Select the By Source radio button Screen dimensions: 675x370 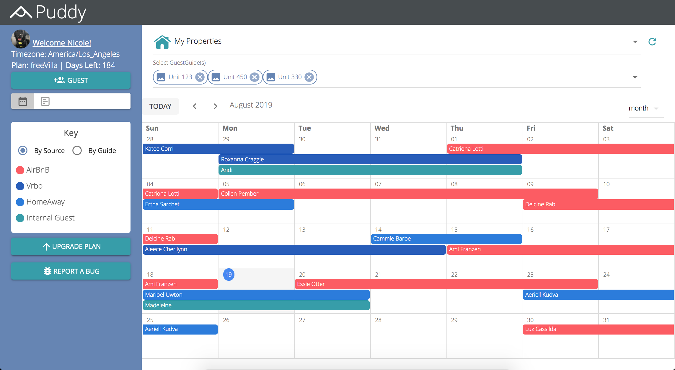[23, 150]
